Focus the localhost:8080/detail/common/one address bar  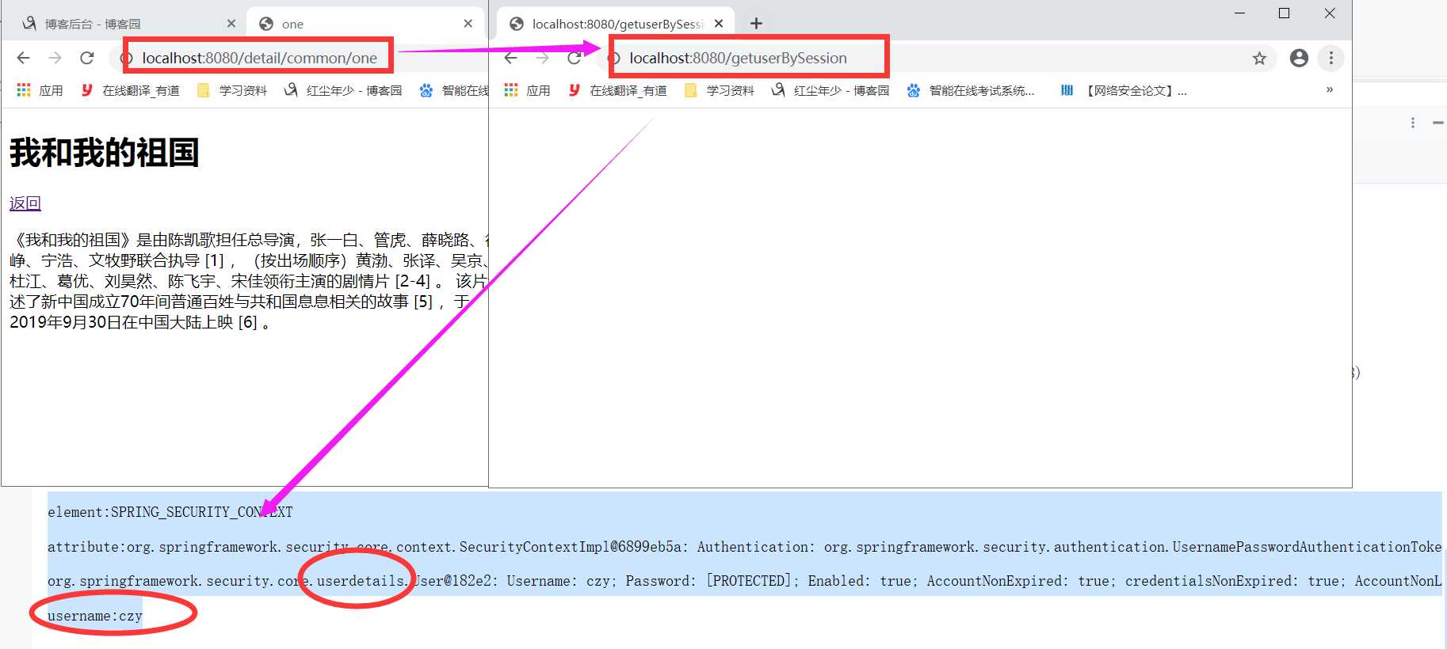point(259,58)
